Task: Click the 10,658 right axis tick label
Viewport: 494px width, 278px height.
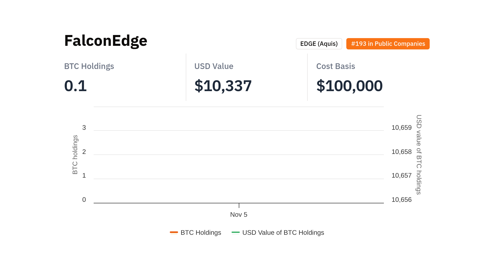Action: (x=401, y=152)
